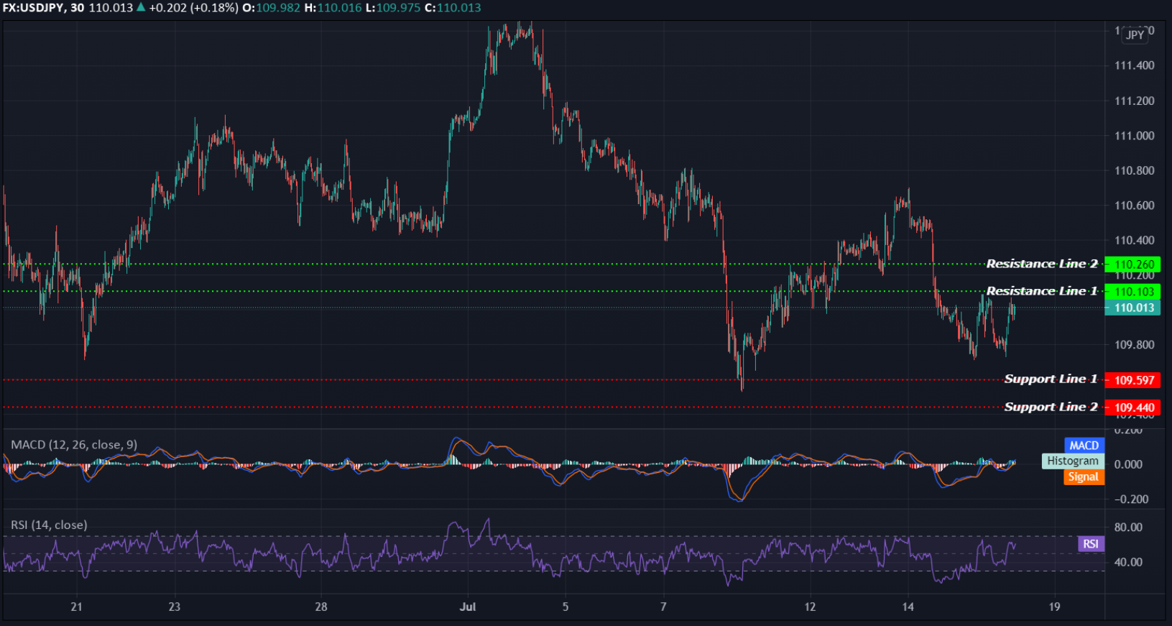Select the Support Line 2 label
Screen dimensions: 1172x626
click(1051, 407)
